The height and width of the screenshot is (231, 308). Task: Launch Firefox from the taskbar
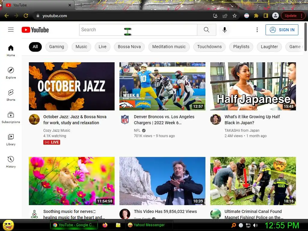pyautogui.click(x=105, y=225)
